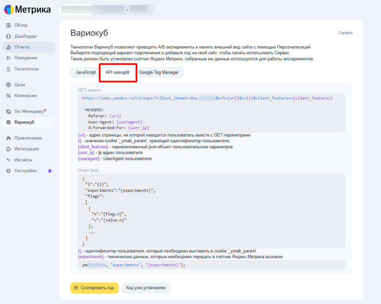
Task: Open the Поведение menu item
Action: [x=29, y=58]
